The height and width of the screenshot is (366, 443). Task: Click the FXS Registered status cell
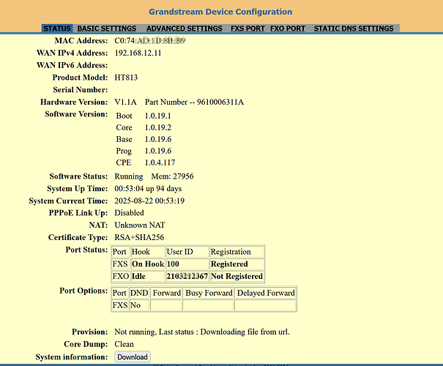tap(229, 264)
